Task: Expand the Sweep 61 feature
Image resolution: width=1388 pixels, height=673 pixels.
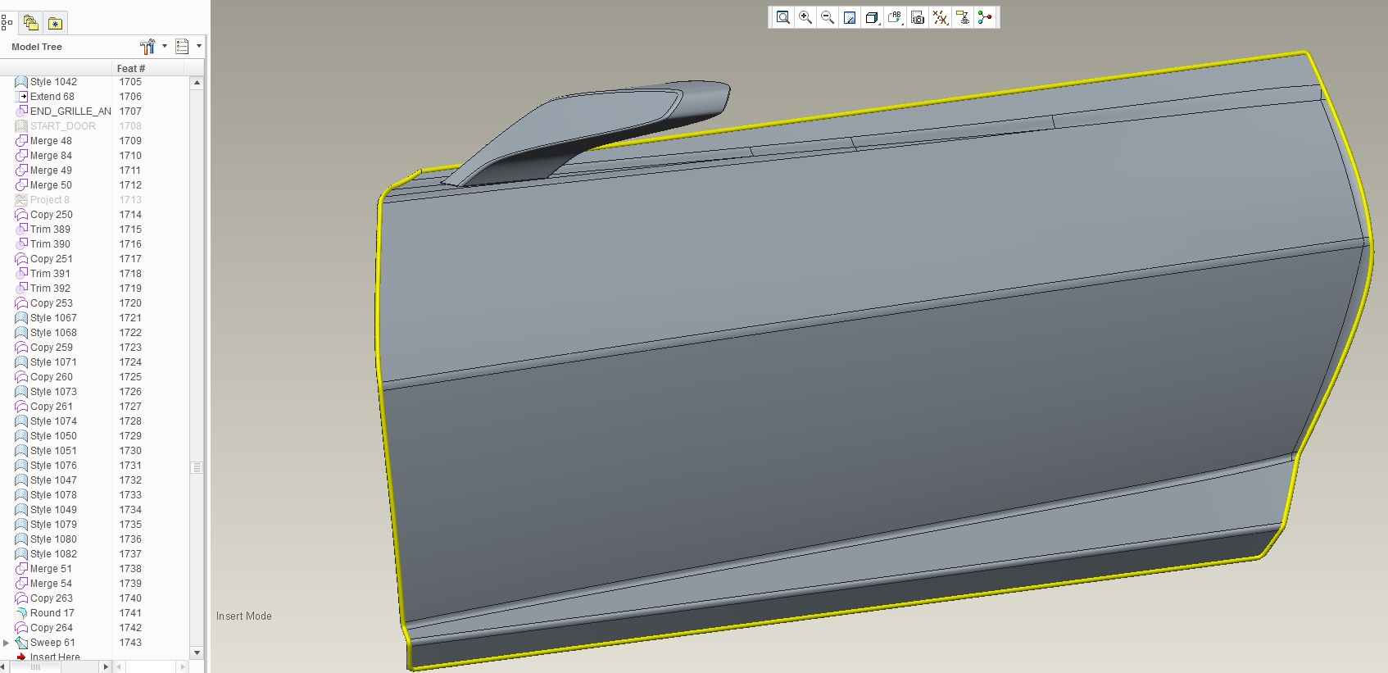Action: (7, 643)
